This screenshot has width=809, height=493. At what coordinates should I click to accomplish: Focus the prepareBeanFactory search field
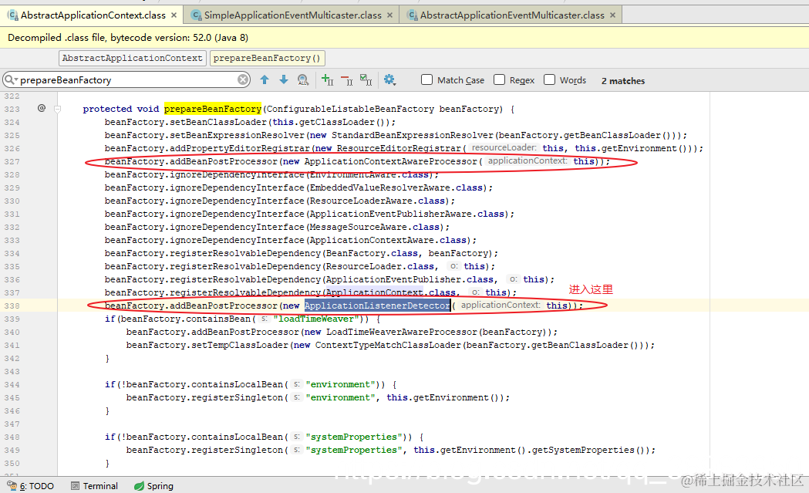pos(126,80)
